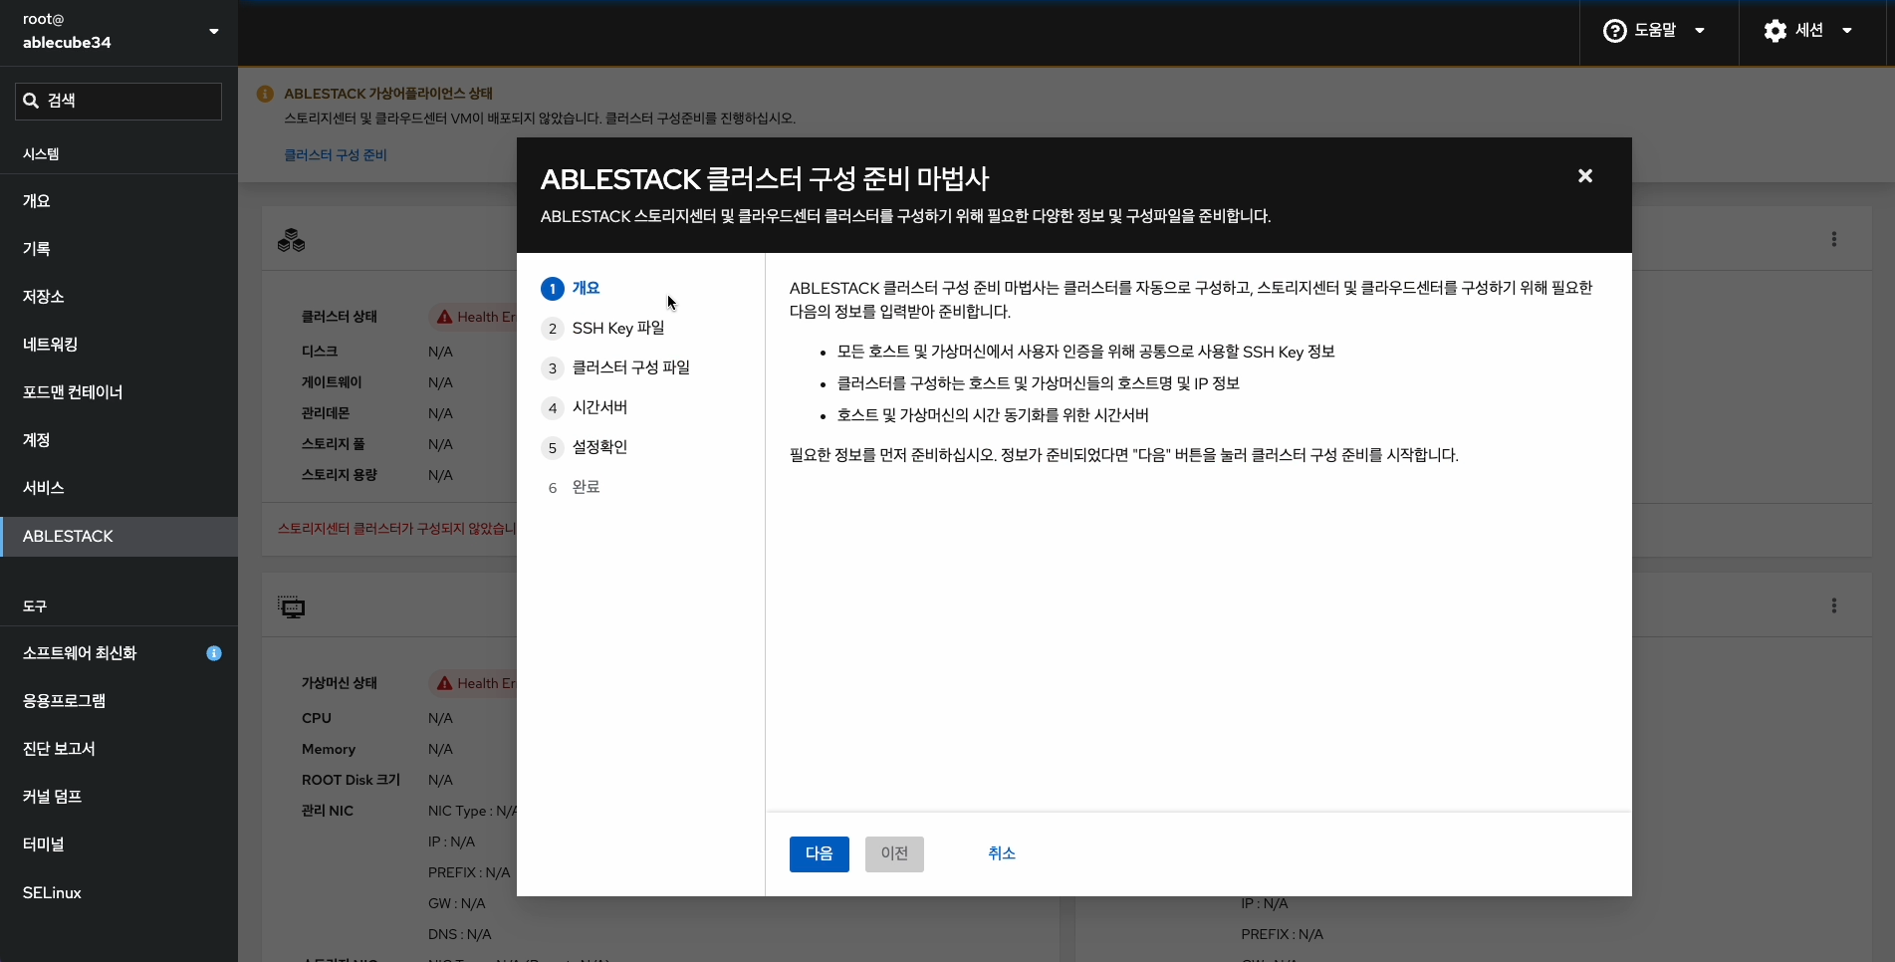This screenshot has width=1895, height=962.
Task: Click the kebab menu on the cluster card
Action: click(x=1833, y=239)
